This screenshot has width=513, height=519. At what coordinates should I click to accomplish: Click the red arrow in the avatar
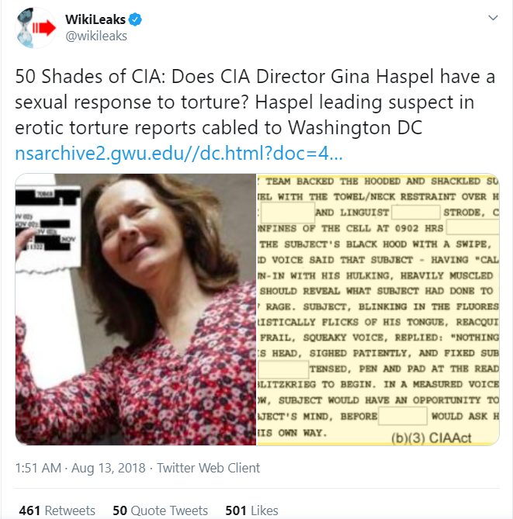(44, 28)
